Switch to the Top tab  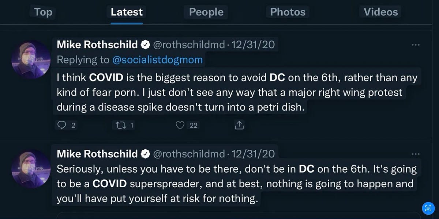[43, 12]
